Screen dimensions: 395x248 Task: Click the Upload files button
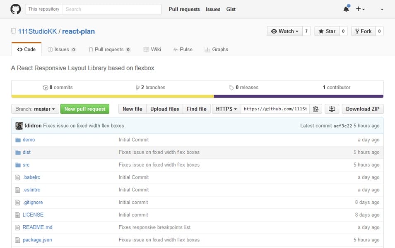[x=164, y=109]
